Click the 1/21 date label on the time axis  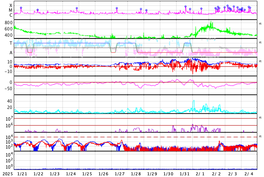(22, 174)
